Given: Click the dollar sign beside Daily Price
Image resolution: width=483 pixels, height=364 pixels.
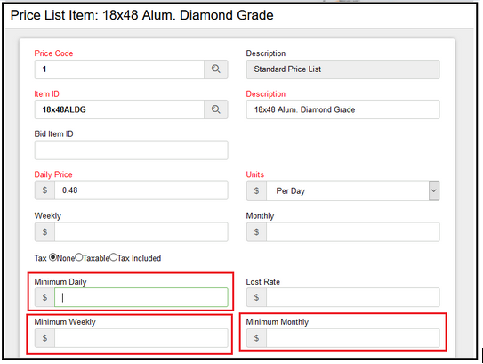Looking at the screenshot, I should tap(45, 190).
